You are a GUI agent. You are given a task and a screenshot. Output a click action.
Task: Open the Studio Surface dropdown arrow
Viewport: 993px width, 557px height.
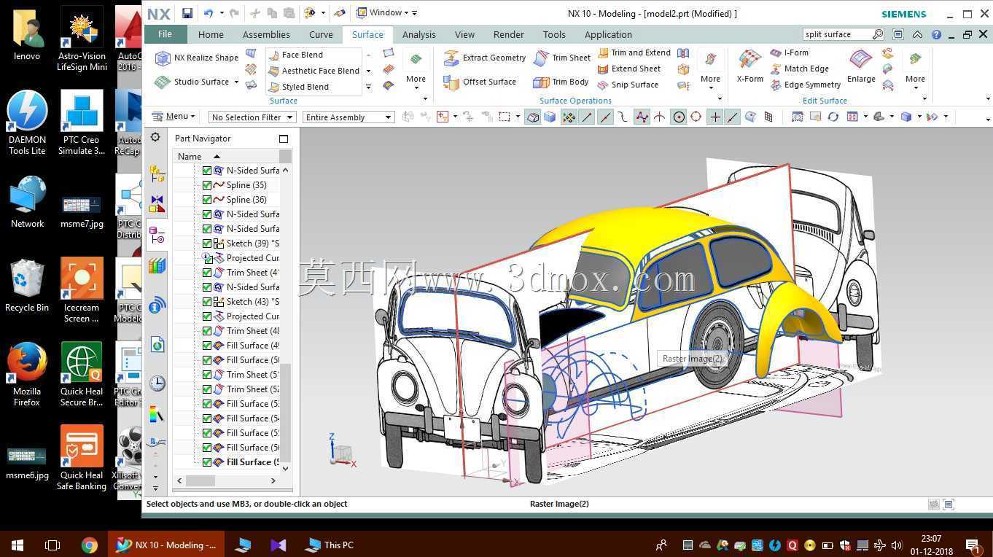point(236,82)
